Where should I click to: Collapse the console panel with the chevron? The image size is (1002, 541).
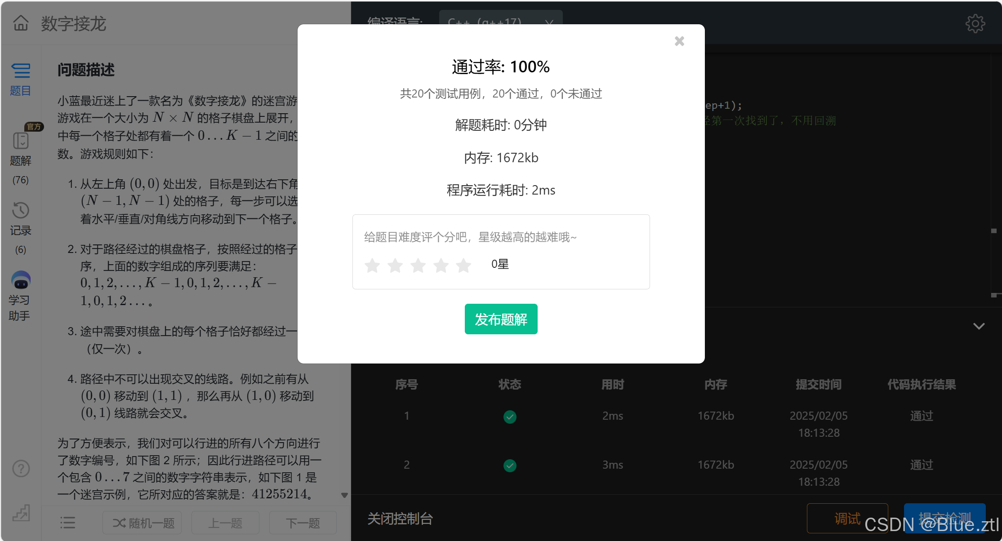click(x=979, y=326)
